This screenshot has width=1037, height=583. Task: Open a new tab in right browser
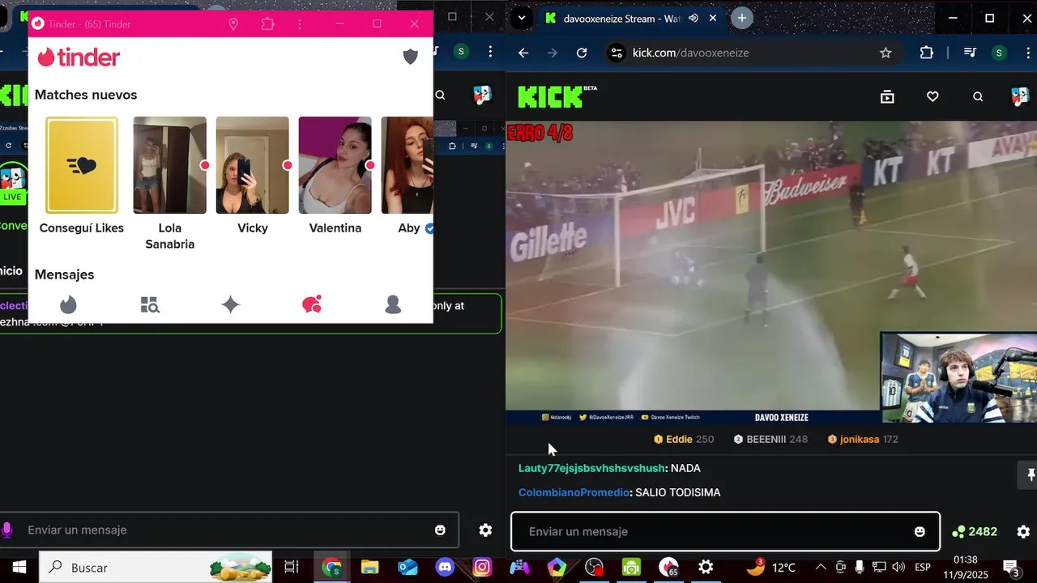741,18
